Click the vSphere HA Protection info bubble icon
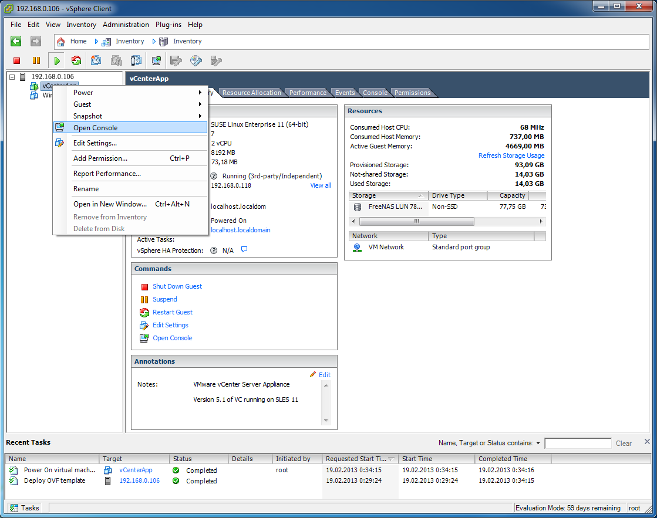 244,249
